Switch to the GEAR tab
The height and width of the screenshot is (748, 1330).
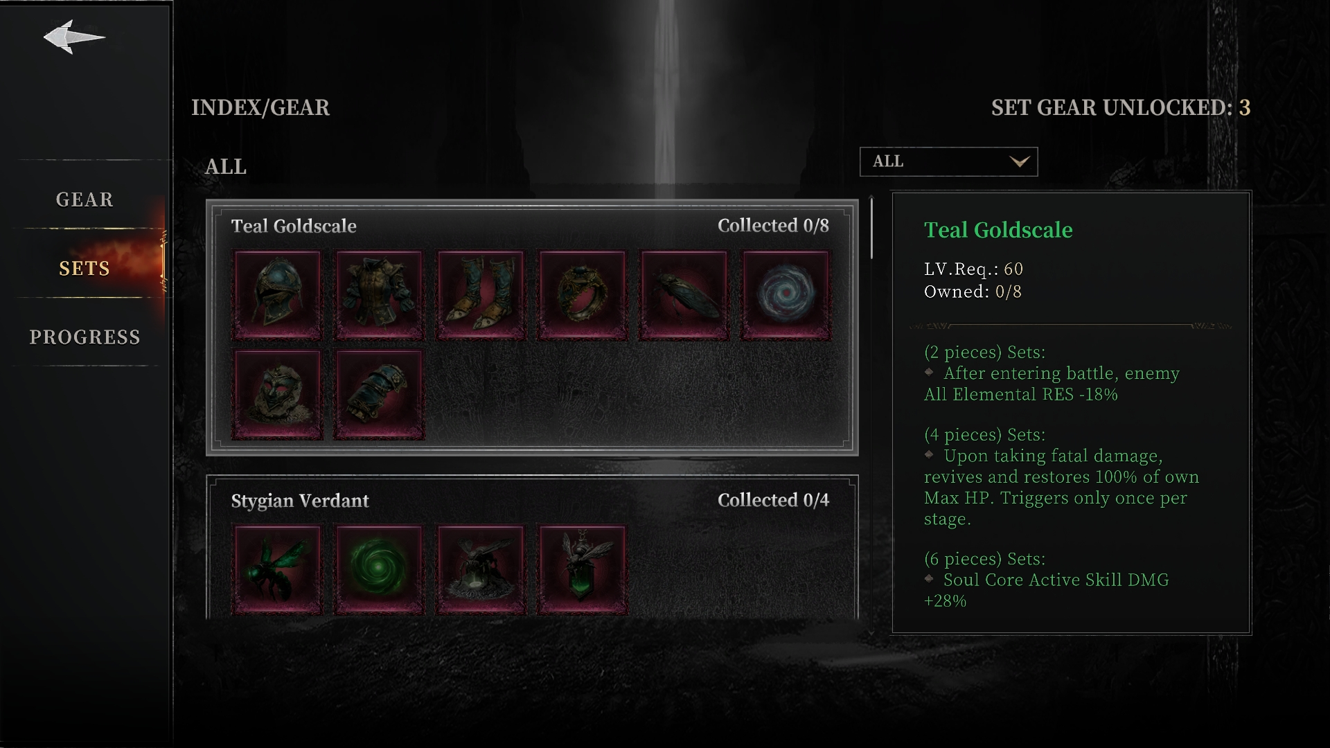tap(85, 199)
